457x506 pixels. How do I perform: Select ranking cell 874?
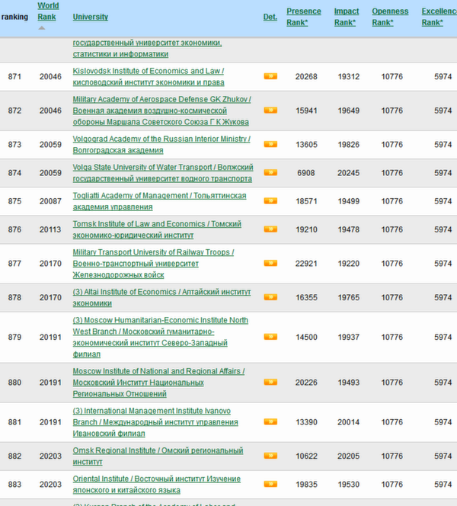(14, 173)
